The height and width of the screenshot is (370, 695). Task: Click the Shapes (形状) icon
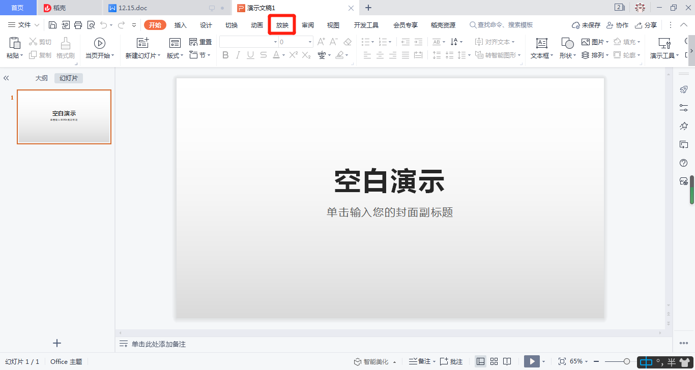coord(567,43)
